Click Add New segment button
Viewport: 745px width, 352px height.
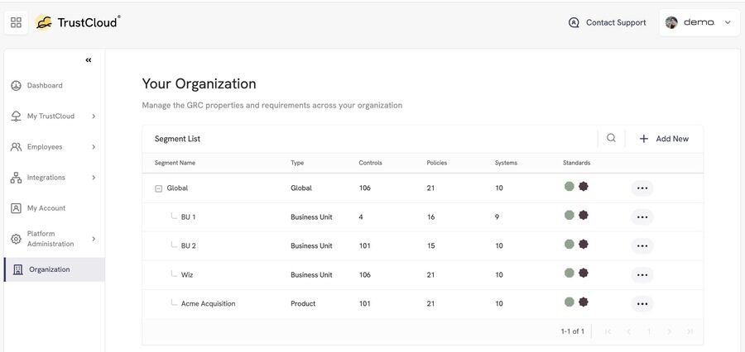664,139
